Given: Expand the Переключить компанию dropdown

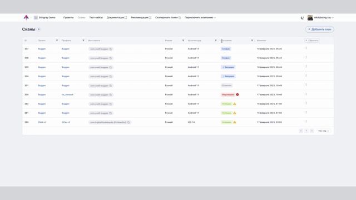Looking at the screenshot, I should pyautogui.click(x=215, y=17).
